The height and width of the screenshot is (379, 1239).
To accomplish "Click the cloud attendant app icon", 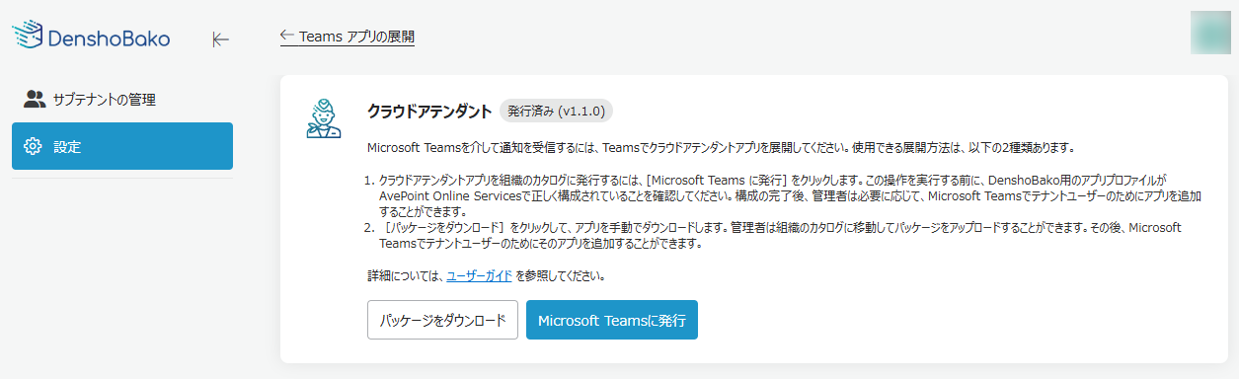I will [323, 117].
